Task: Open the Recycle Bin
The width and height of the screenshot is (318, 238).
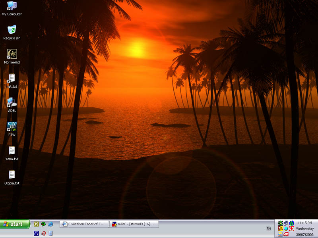Action: click(12, 30)
